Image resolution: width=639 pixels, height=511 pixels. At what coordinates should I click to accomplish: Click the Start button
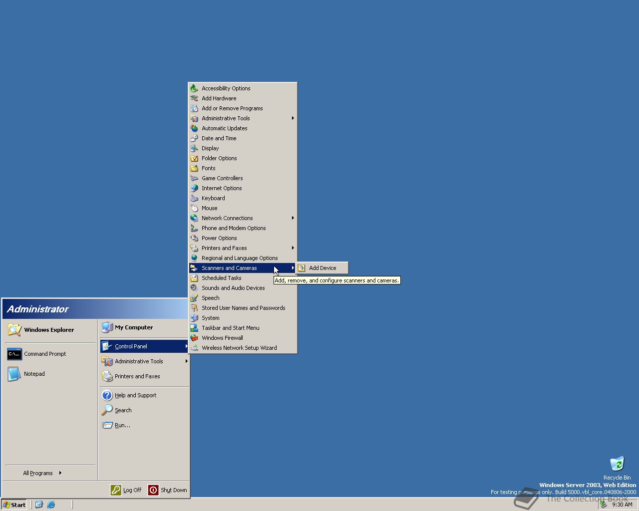tap(14, 505)
